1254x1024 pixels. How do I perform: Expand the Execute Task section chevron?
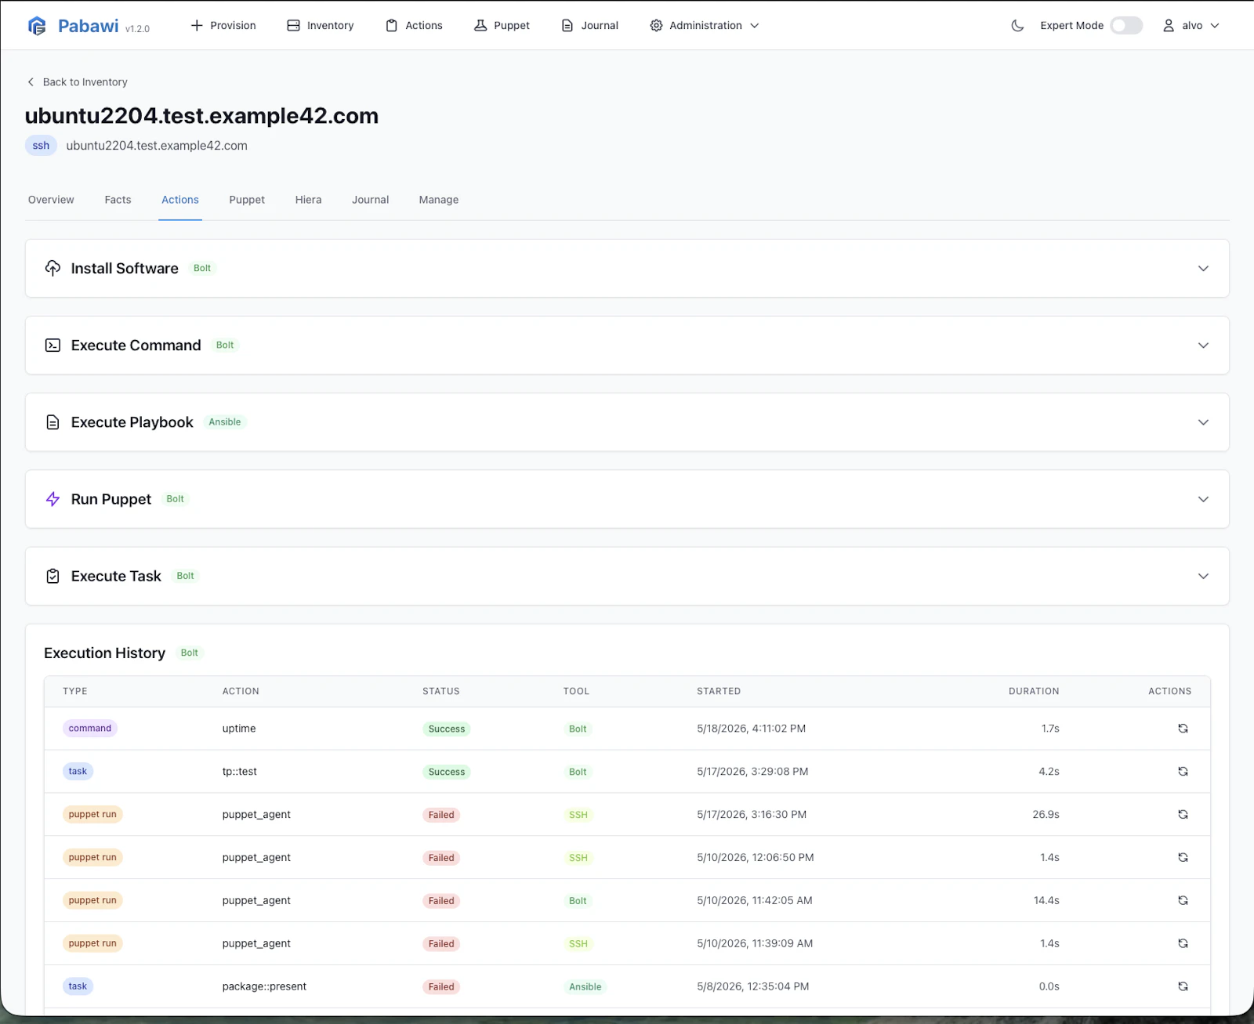(1203, 576)
